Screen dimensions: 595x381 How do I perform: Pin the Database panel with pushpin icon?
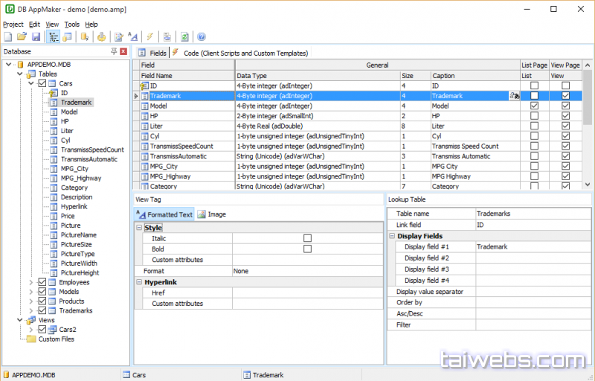pos(114,51)
